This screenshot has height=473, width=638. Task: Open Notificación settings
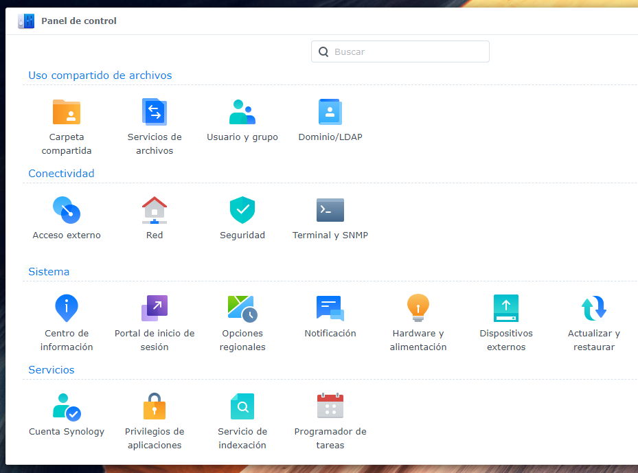coord(330,308)
